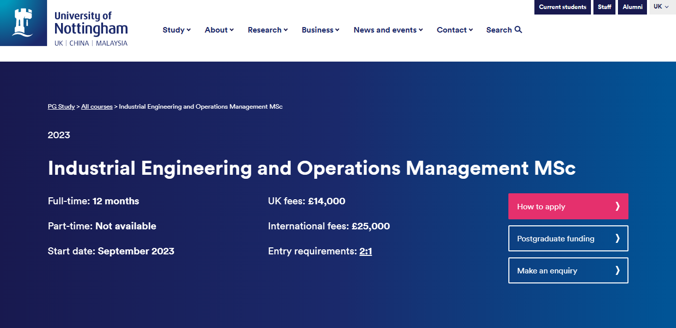The image size is (676, 328).
Task: Visit the Alumni page
Action: tap(632, 7)
